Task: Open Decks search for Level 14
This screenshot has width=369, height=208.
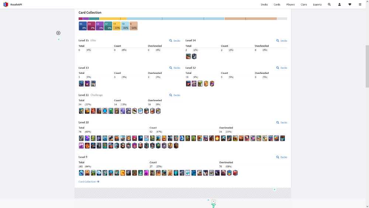Action: (x=282, y=41)
